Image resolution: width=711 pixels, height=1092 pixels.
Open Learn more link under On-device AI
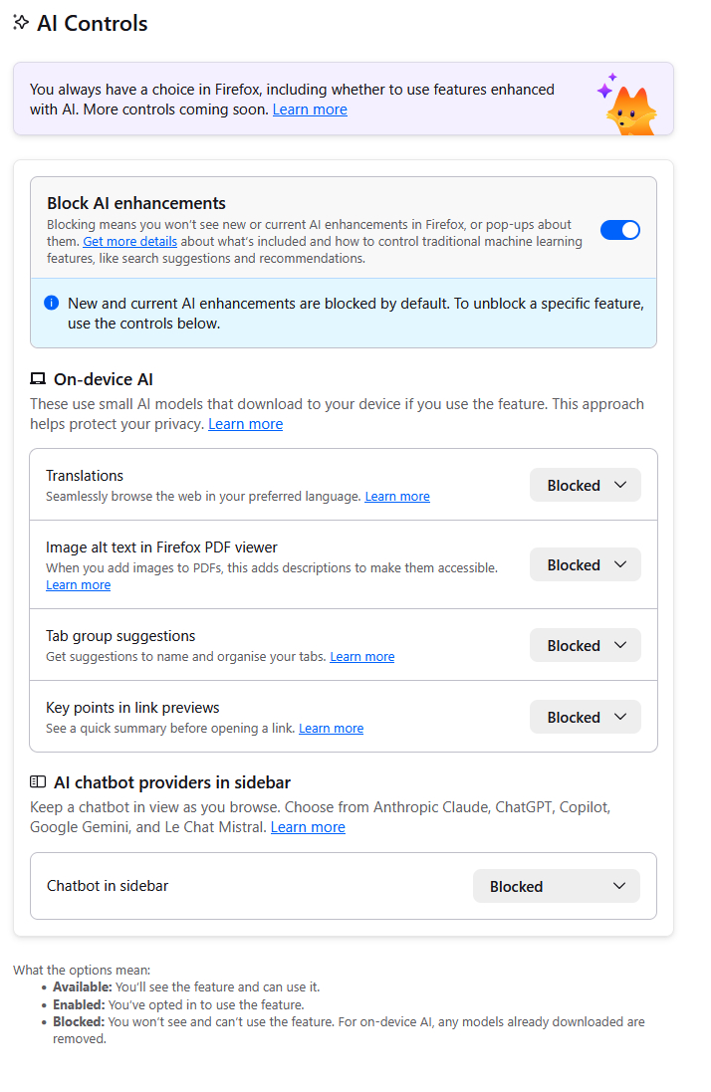pos(245,424)
